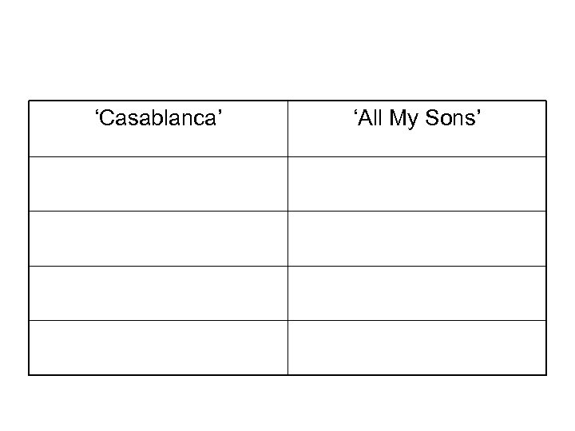Viewport: 575px width, 431px height.
Task: Click the 'Casablanca' header text
Action: 158,121
